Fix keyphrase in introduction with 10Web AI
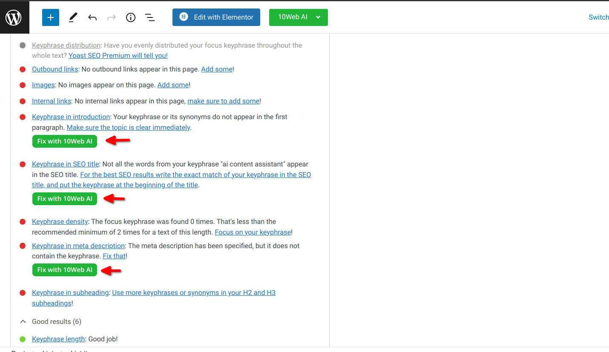609x352 pixels. tap(65, 141)
